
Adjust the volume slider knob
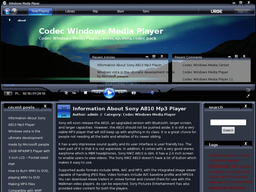point(152,93)
